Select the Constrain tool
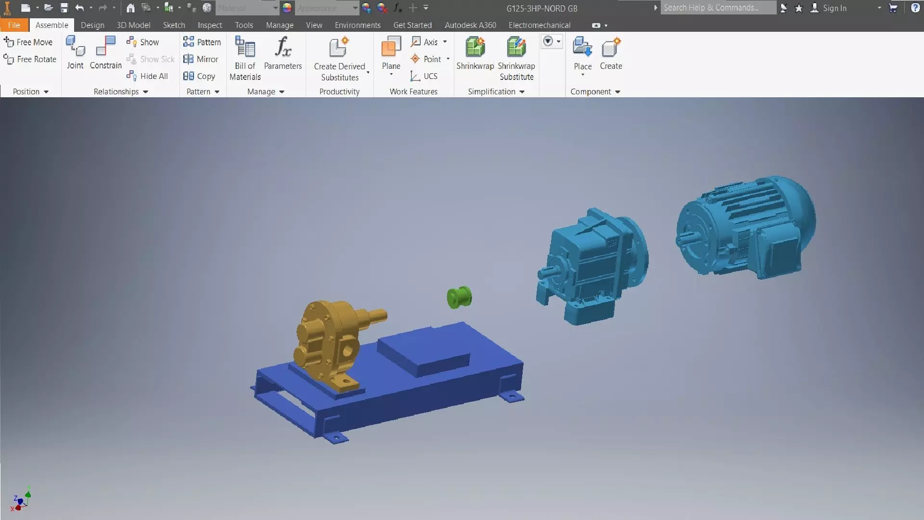The image size is (924, 520). pyautogui.click(x=106, y=53)
